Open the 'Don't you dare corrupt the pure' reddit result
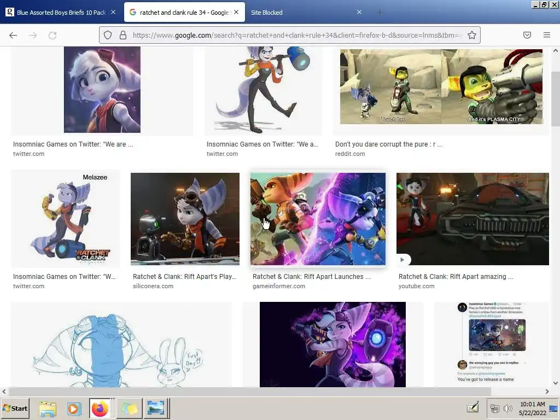 tap(389, 144)
